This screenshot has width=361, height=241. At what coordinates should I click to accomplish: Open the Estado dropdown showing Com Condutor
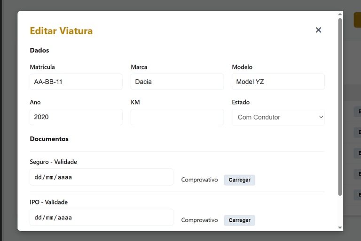(x=278, y=117)
